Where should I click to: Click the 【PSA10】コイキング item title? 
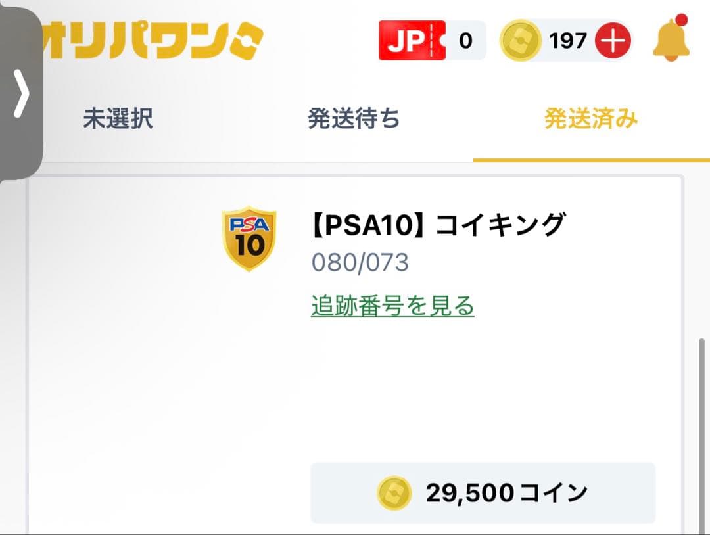tap(437, 225)
